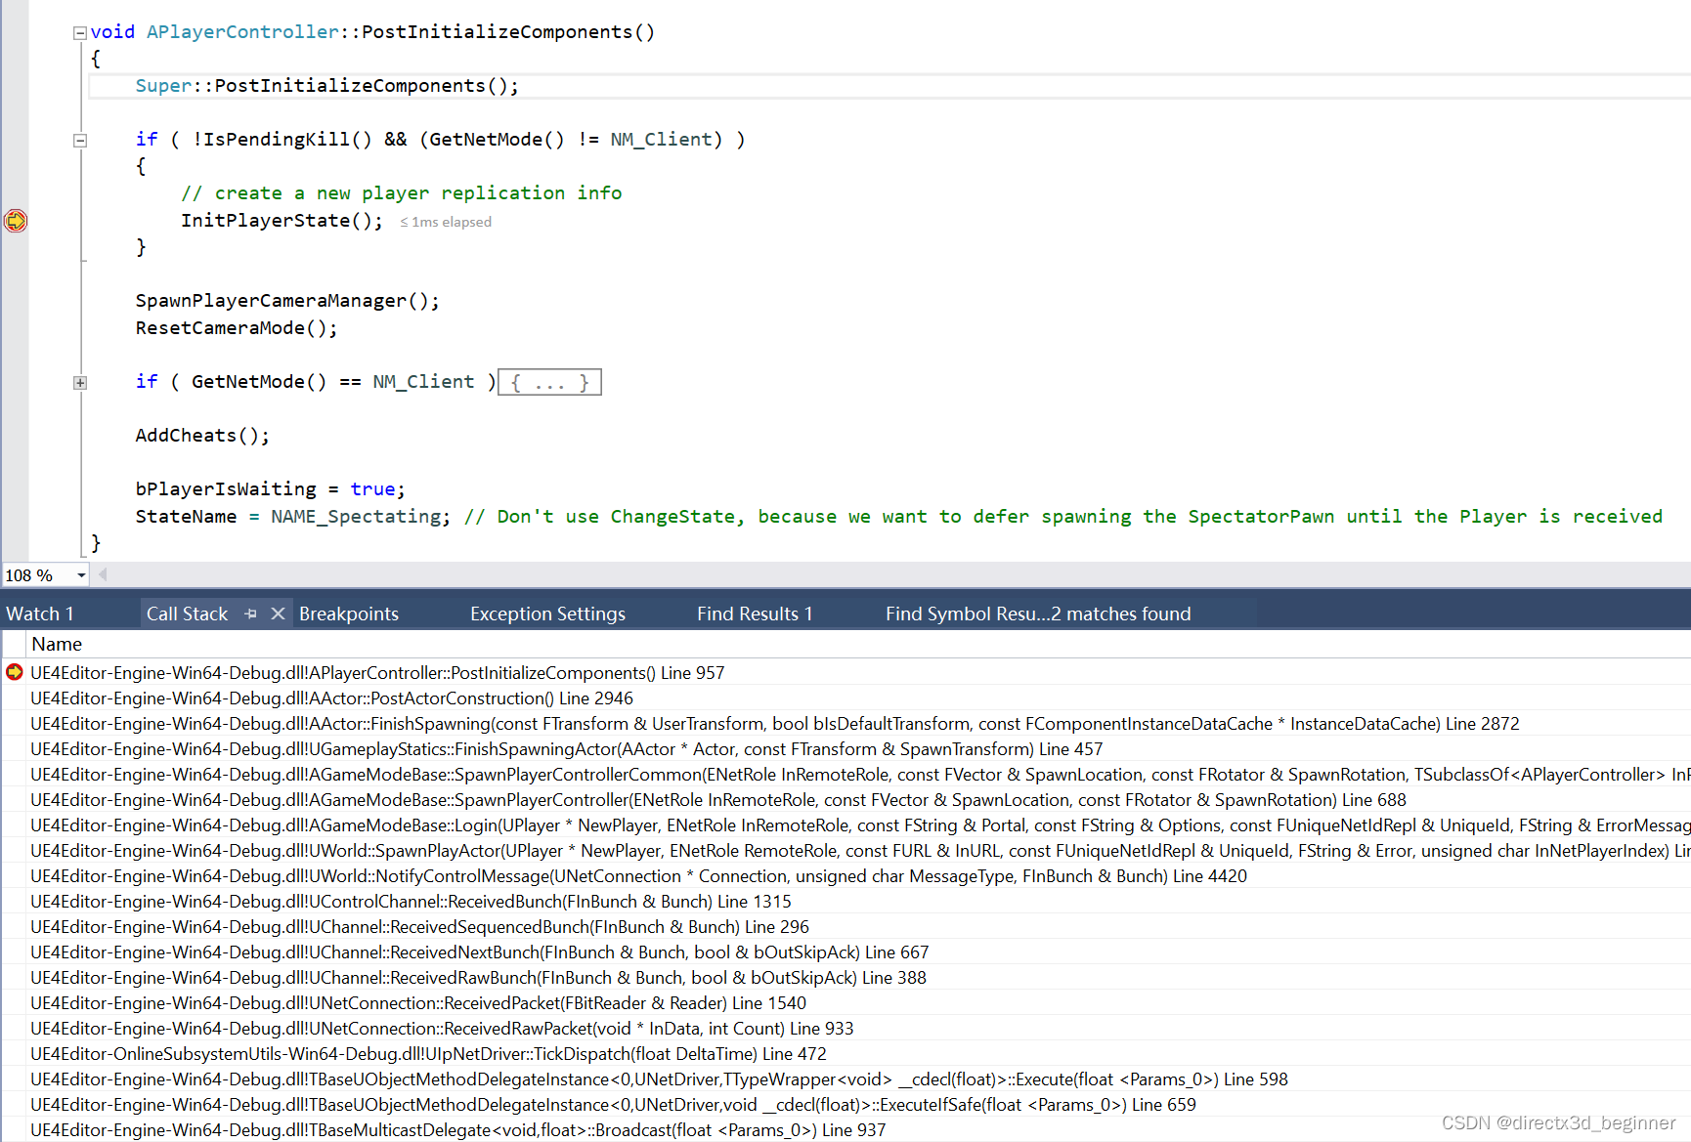Select the Call Stack tab
The height and width of the screenshot is (1142, 1691).
tap(187, 613)
